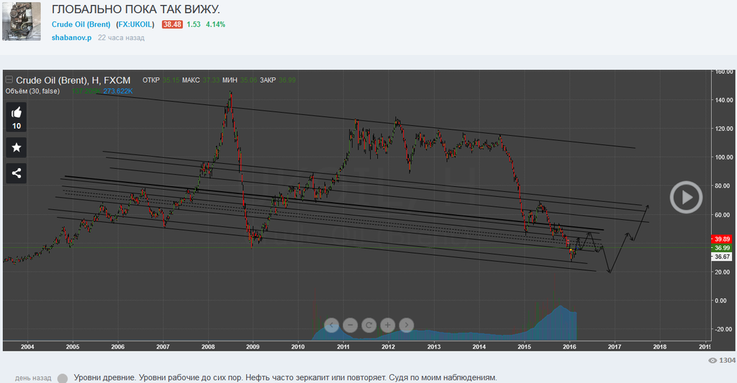Screen dimensions: 737x383
Task: Click the 100.00 level on price scale
Action: [723, 157]
